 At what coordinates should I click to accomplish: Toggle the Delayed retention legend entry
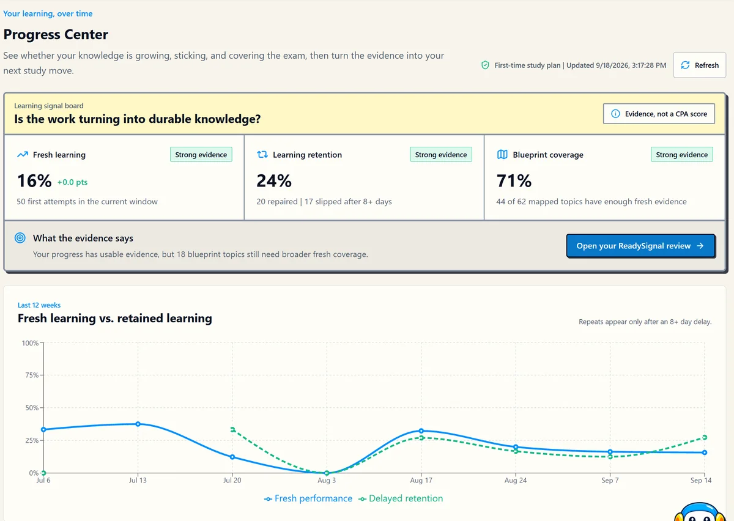click(401, 498)
